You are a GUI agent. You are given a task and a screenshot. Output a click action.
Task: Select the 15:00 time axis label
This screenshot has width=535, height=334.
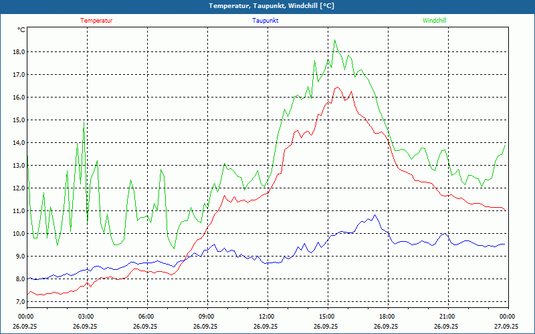[x=327, y=317]
